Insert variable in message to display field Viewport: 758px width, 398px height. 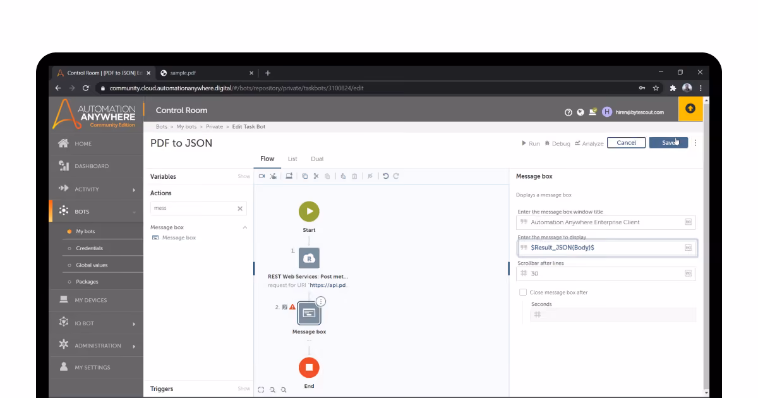click(x=688, y=248)
